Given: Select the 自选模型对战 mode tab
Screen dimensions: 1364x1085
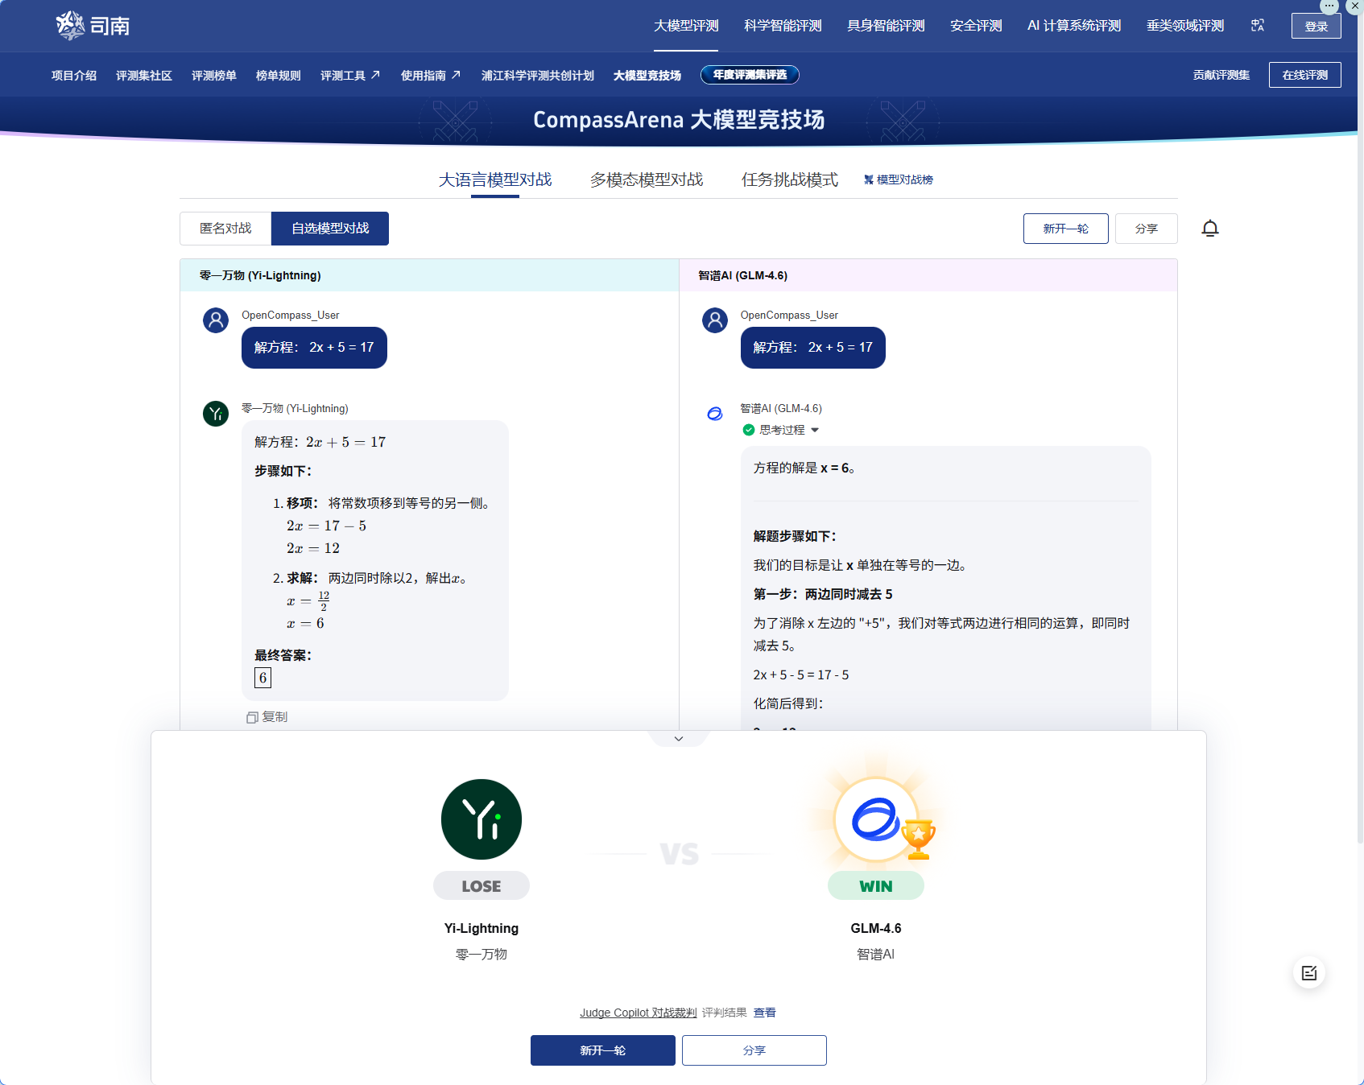Looking at the screenshot, I should point(330,229).
